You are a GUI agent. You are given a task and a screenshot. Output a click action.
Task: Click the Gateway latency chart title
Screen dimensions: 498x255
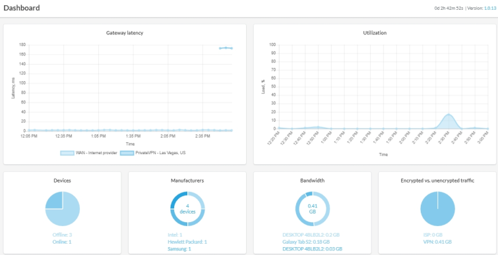pos(125,33)
